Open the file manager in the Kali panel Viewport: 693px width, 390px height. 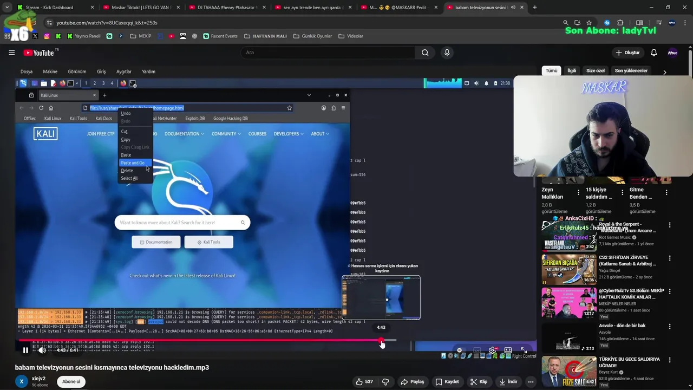point(44,83)
